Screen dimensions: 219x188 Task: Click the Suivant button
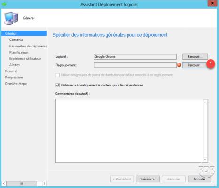click(148, 179)
